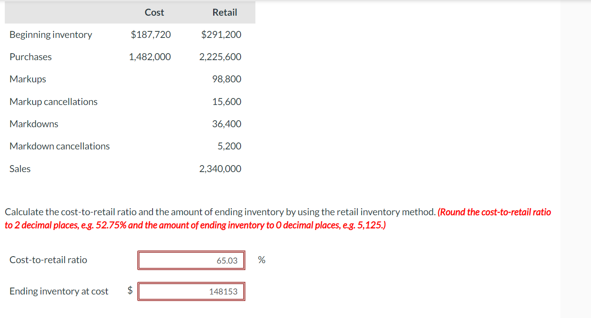Click the percent sign next to ratio field
Screen dimensions: 591x318
pos(262,260)
